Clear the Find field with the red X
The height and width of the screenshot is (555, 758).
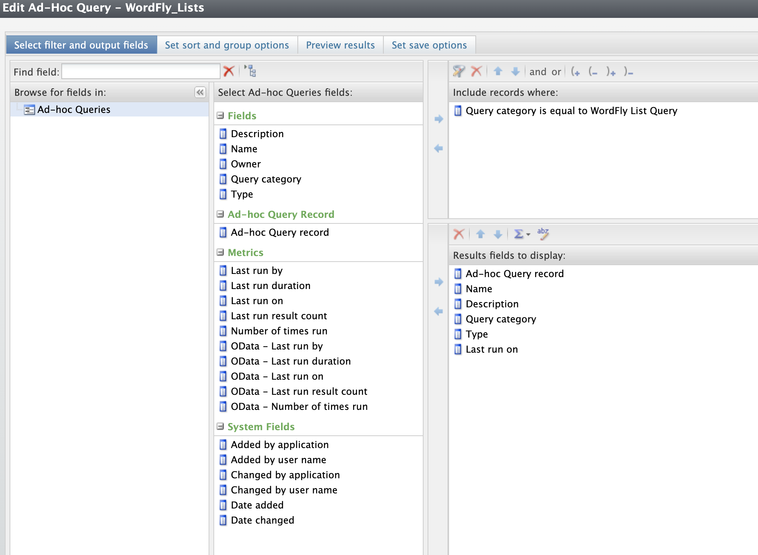point(229,72)
